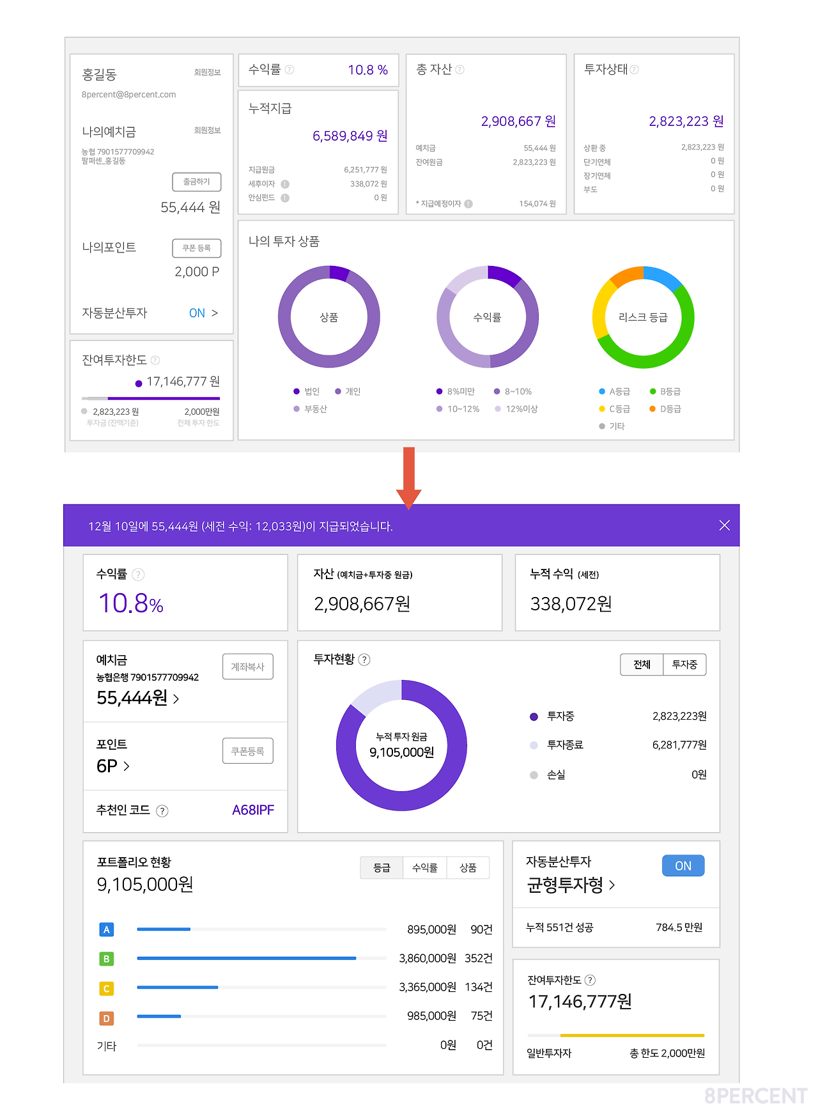818x1116 pixels.
Task: Click the C등급 yellow legend dot
Action: pyautogui.click(x=602, y=409)
